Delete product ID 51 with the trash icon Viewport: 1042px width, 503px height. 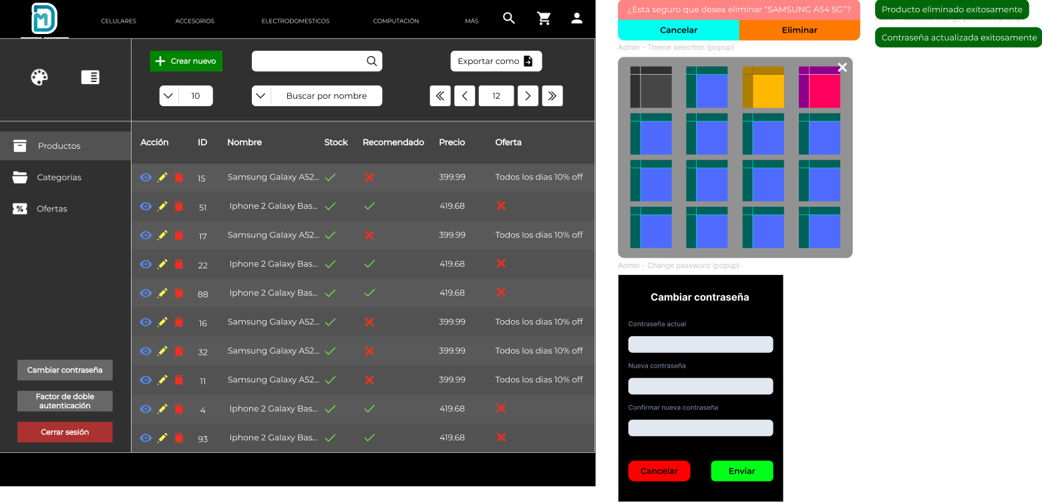[179, 206]
